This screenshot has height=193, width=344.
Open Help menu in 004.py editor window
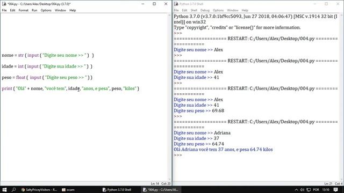tap(73, 10)
